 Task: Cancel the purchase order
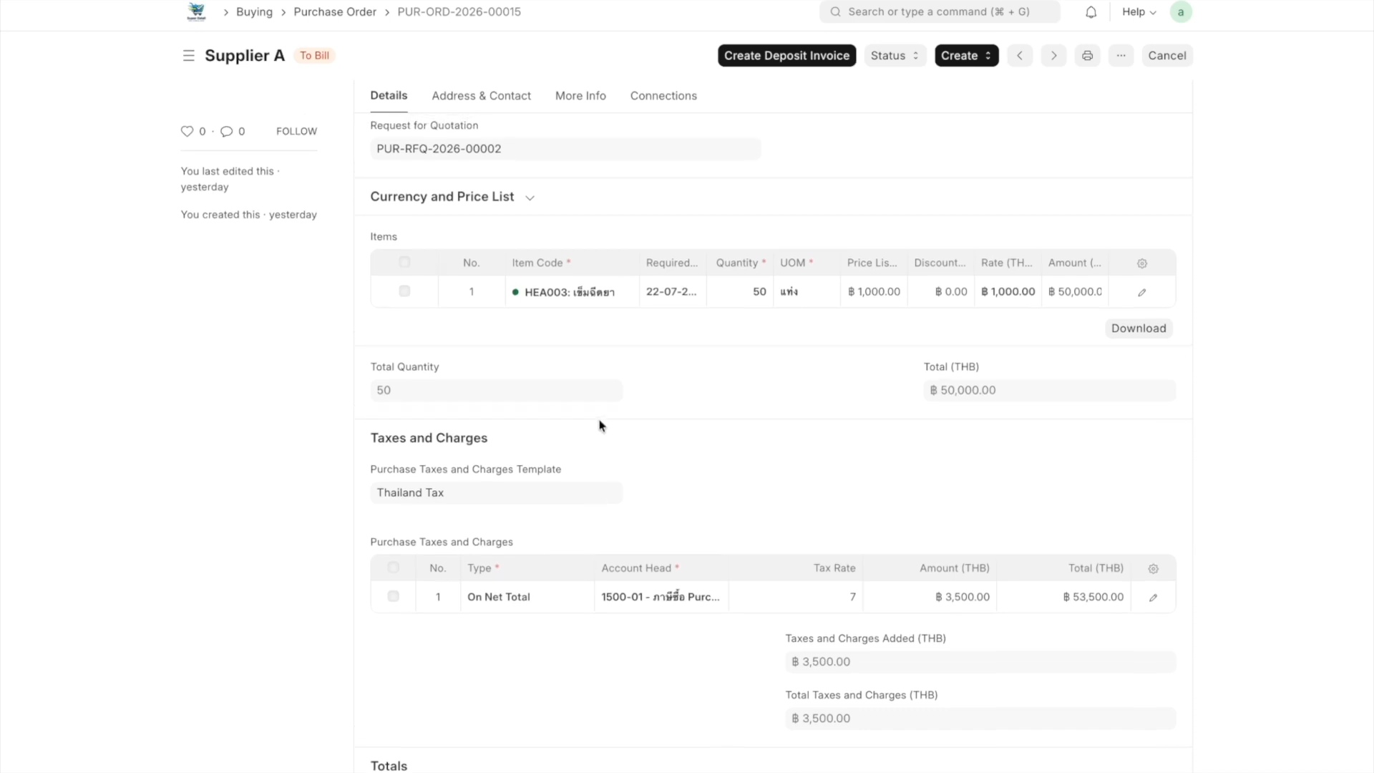click(x=1167, y=56)
